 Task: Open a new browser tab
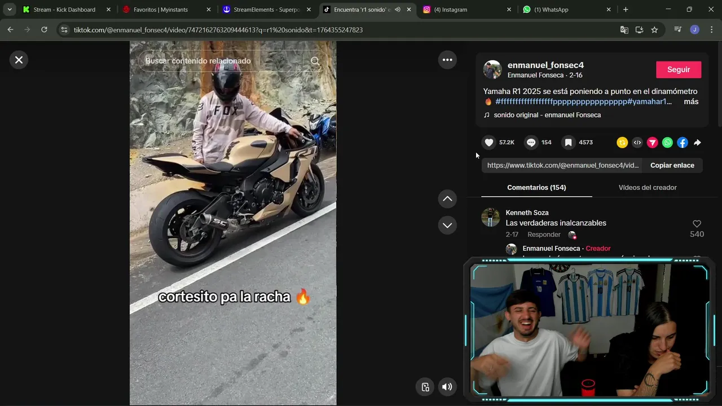626,10
